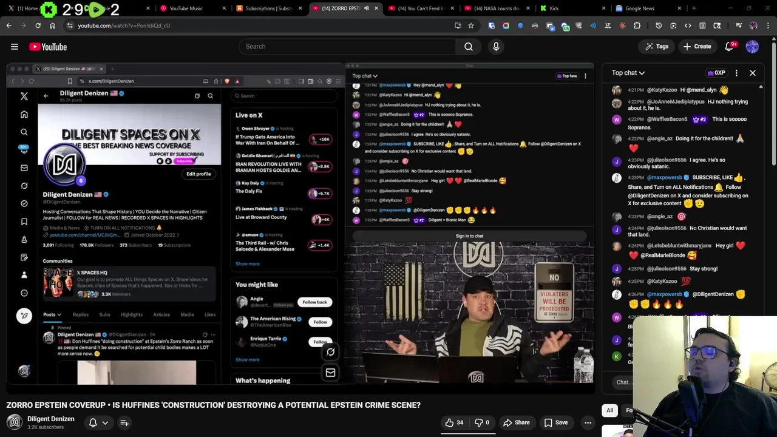777x437 pixels.
Task: Expand notification preferences caret beside bell
Action: click(105, 422)
